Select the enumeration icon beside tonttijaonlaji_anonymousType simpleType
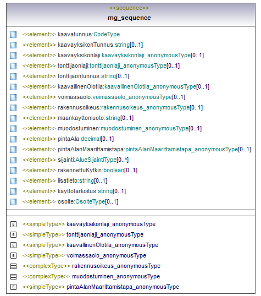Screen dimensions: 261x296 click(x=13, y=234)
